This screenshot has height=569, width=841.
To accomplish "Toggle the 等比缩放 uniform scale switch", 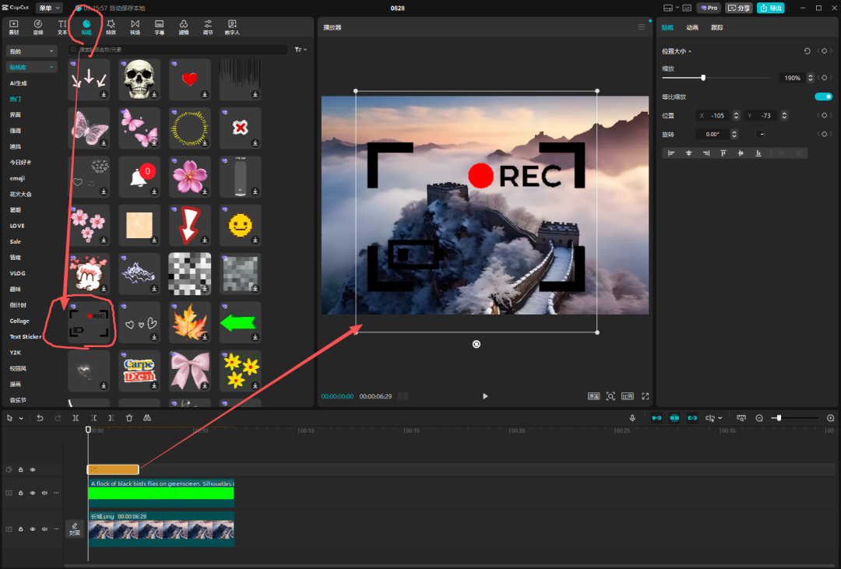I will [x=823, y=97].
